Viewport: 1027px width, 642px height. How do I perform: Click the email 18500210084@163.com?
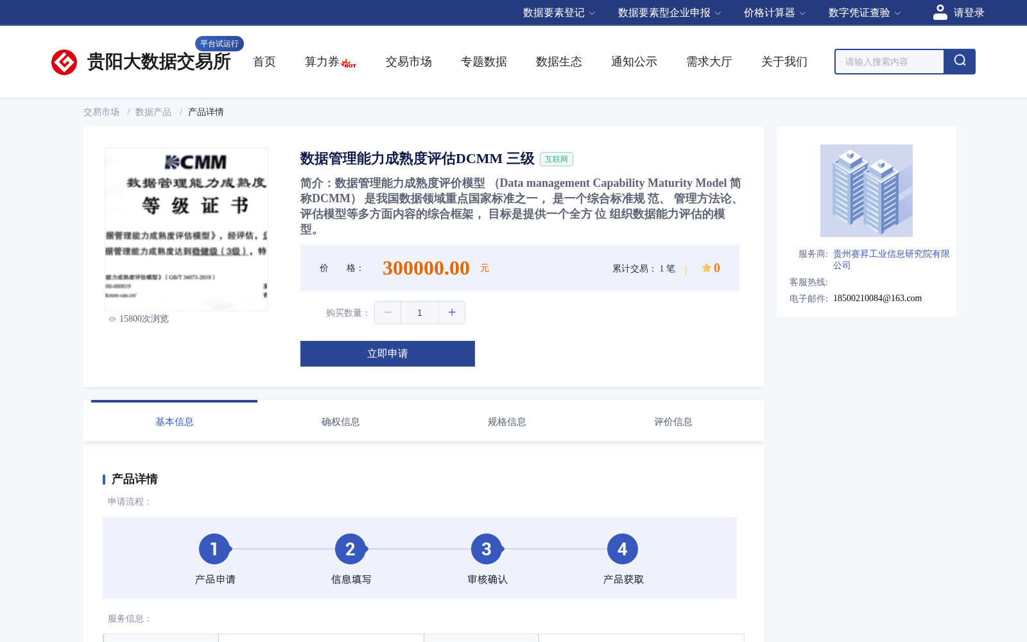[877, 298]
